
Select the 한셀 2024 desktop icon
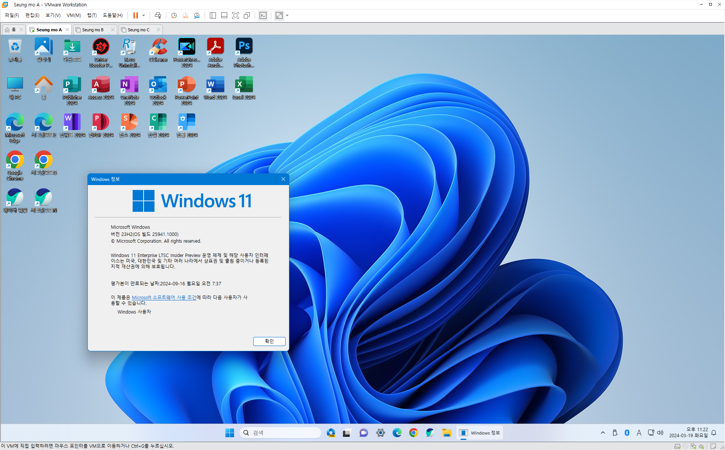coord(158,126)
